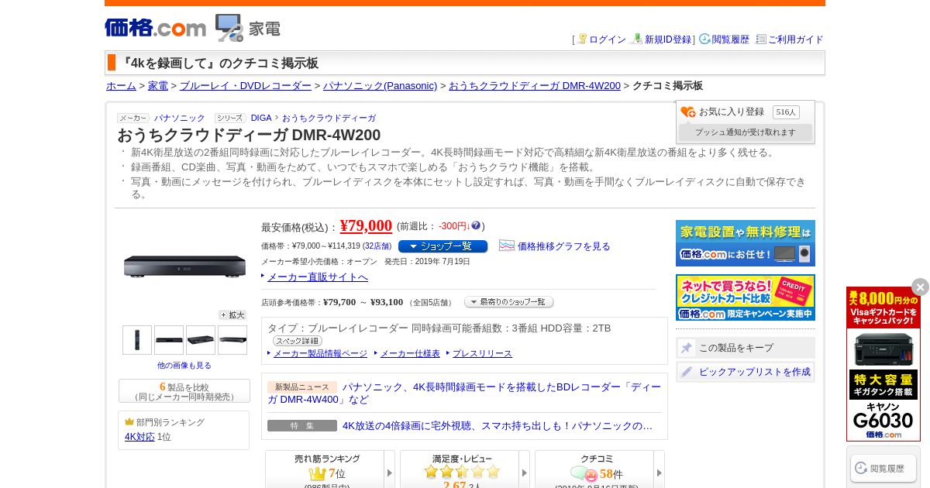Click the おうちクラウドディーガ series link
Screen dimensions: 930x488
click(329, 118)
